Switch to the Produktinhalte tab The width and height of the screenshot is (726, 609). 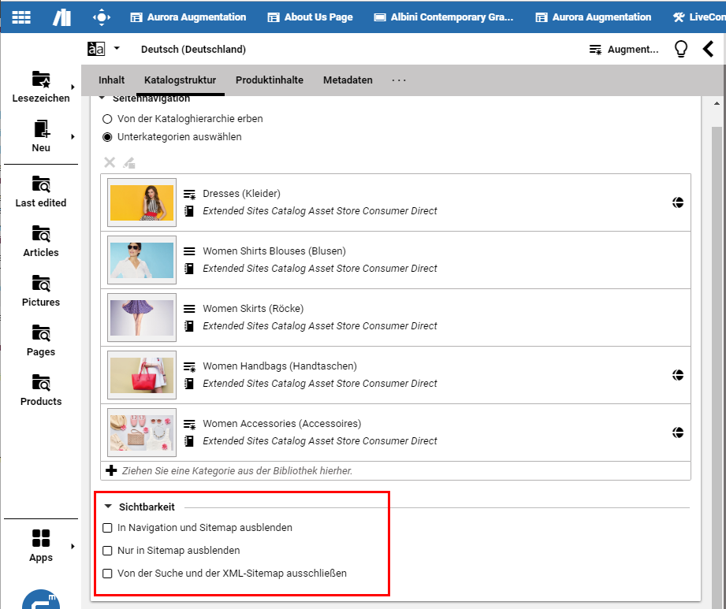pos(269,80)
